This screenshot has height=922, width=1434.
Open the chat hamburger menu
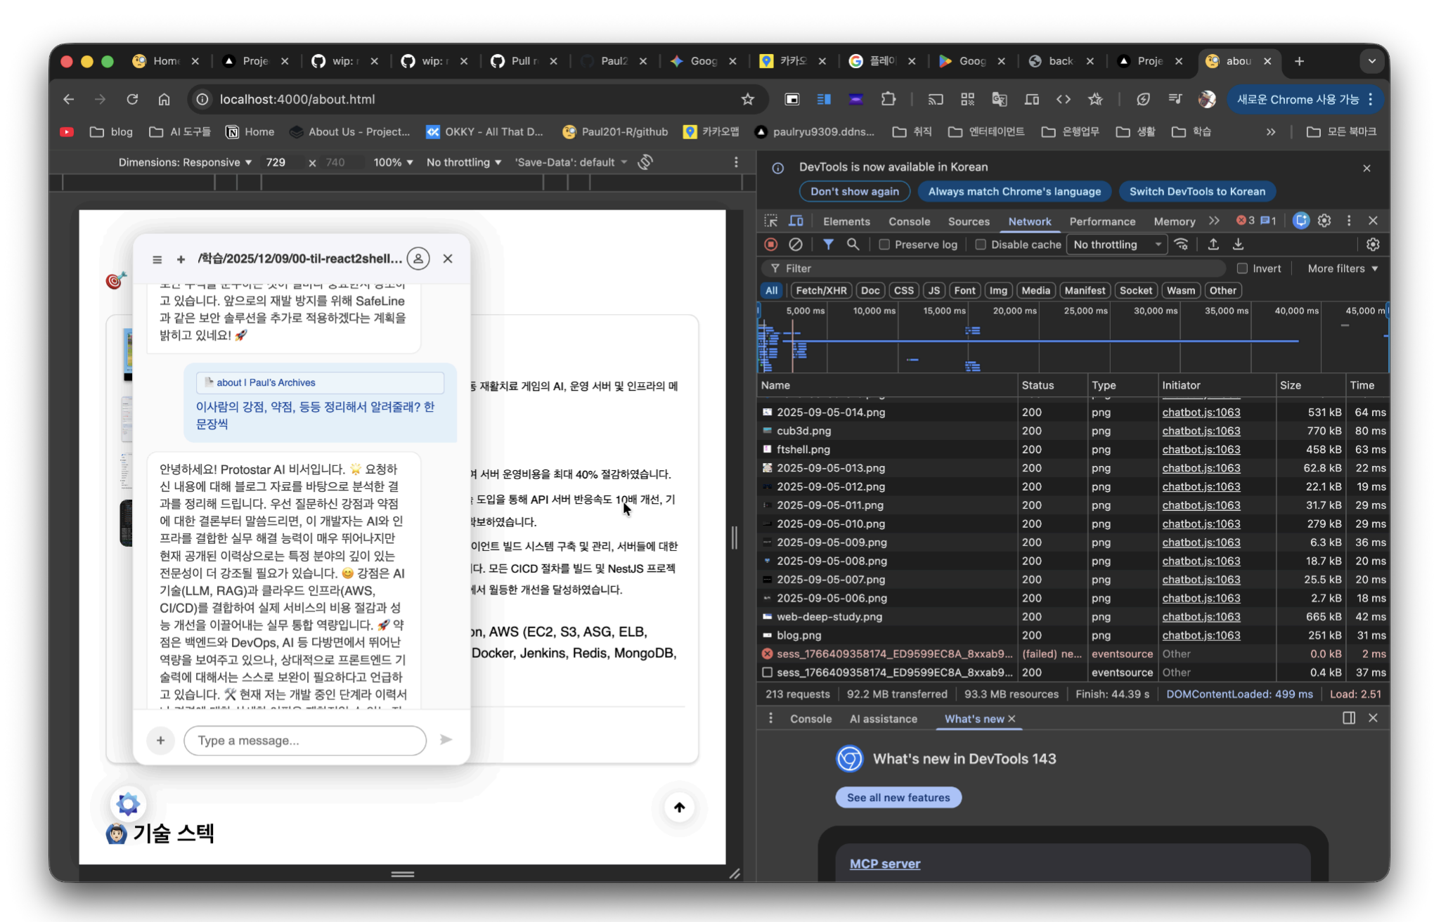click(x=157, y=259)
